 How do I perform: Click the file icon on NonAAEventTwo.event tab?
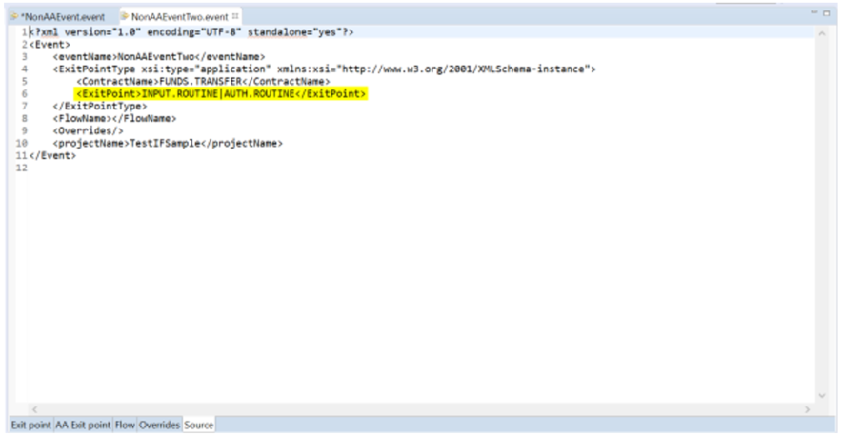point(126,17)
